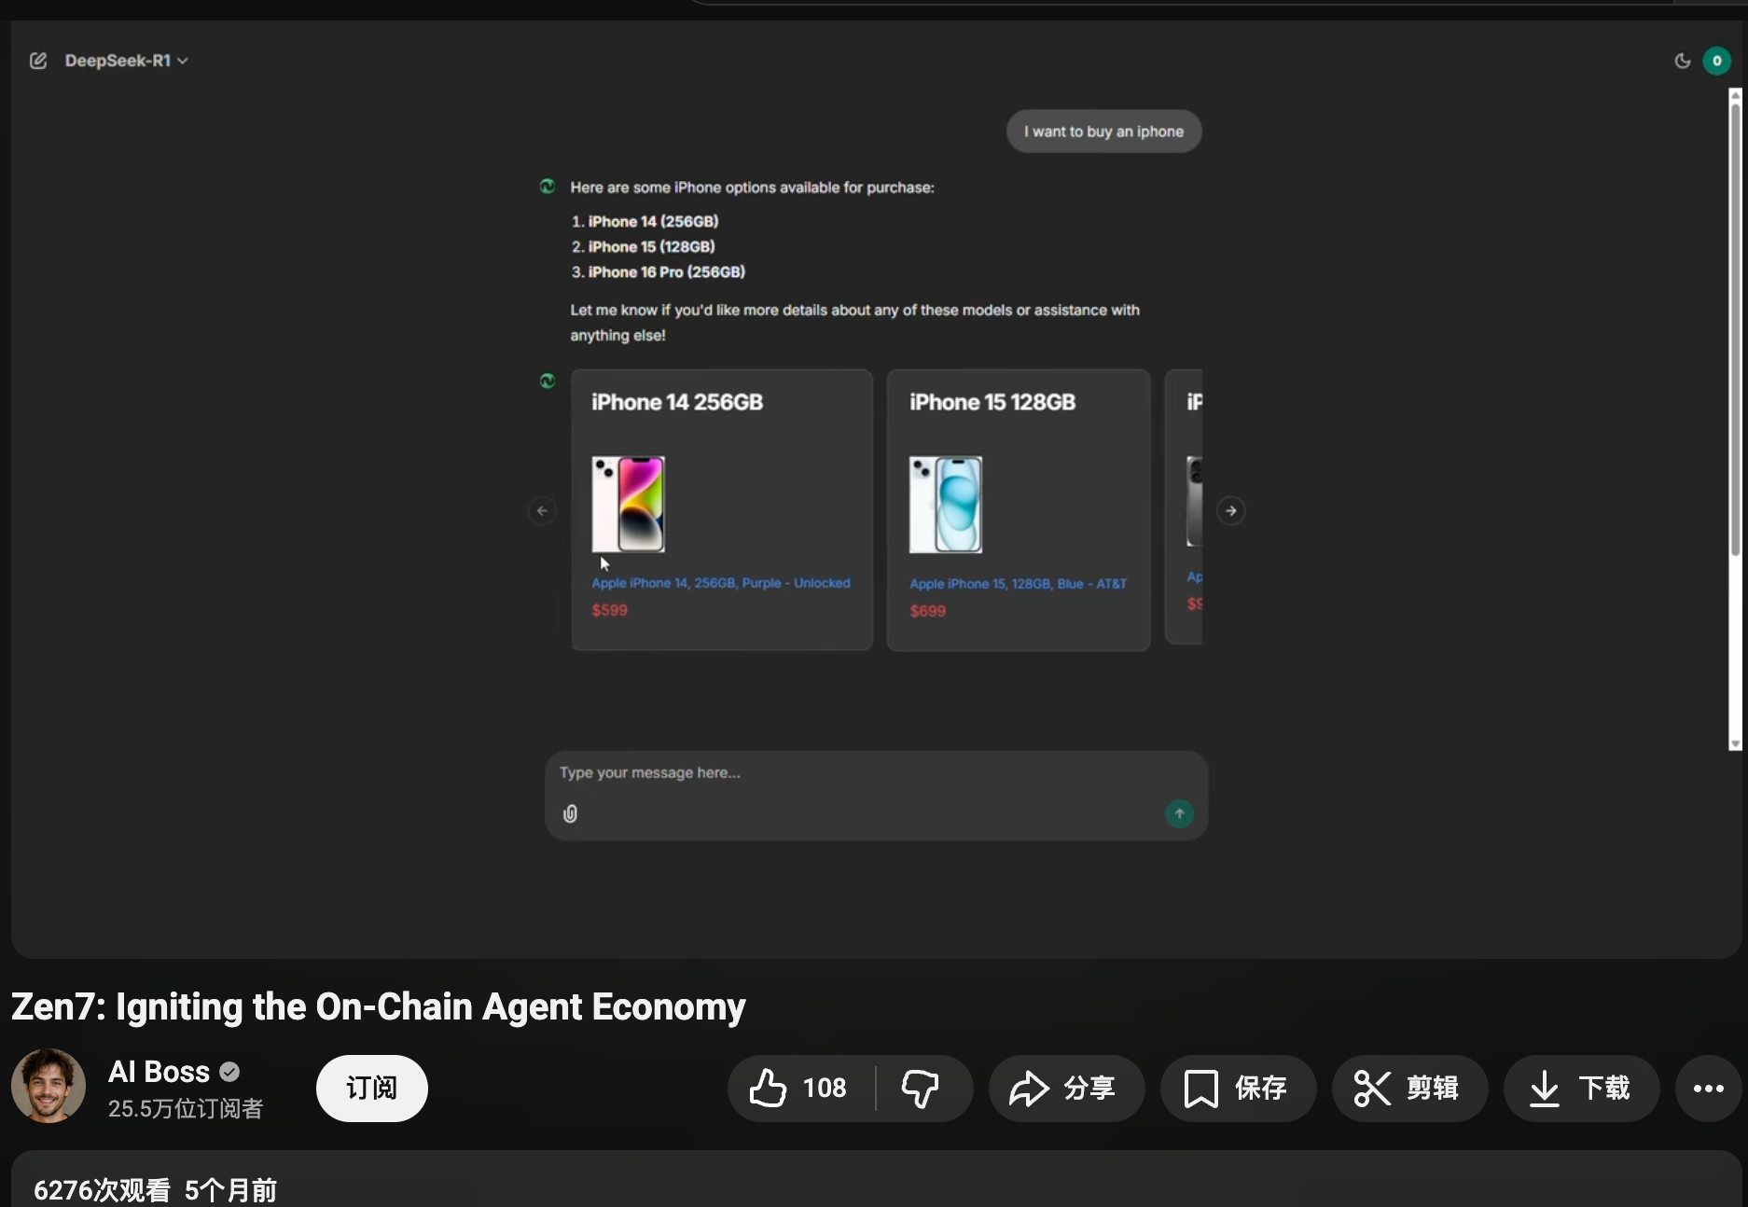Open the iPhone 15 128GB product image
Screen dimensions: 1748x1207
946,505
